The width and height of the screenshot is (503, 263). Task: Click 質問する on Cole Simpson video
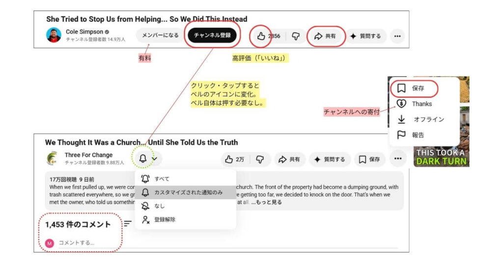click(x=365, y=36)
